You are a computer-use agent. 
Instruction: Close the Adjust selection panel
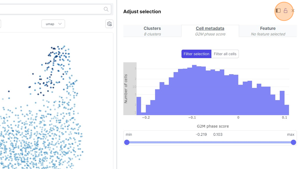[x=293, y=11]
